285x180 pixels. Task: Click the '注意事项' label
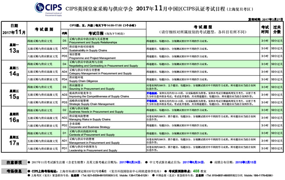14,163
